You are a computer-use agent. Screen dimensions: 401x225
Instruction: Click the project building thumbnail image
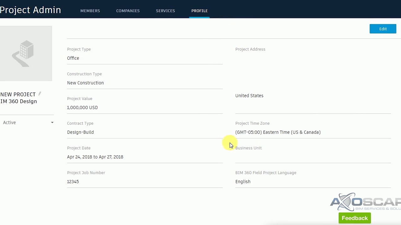(x=26, y=53)
